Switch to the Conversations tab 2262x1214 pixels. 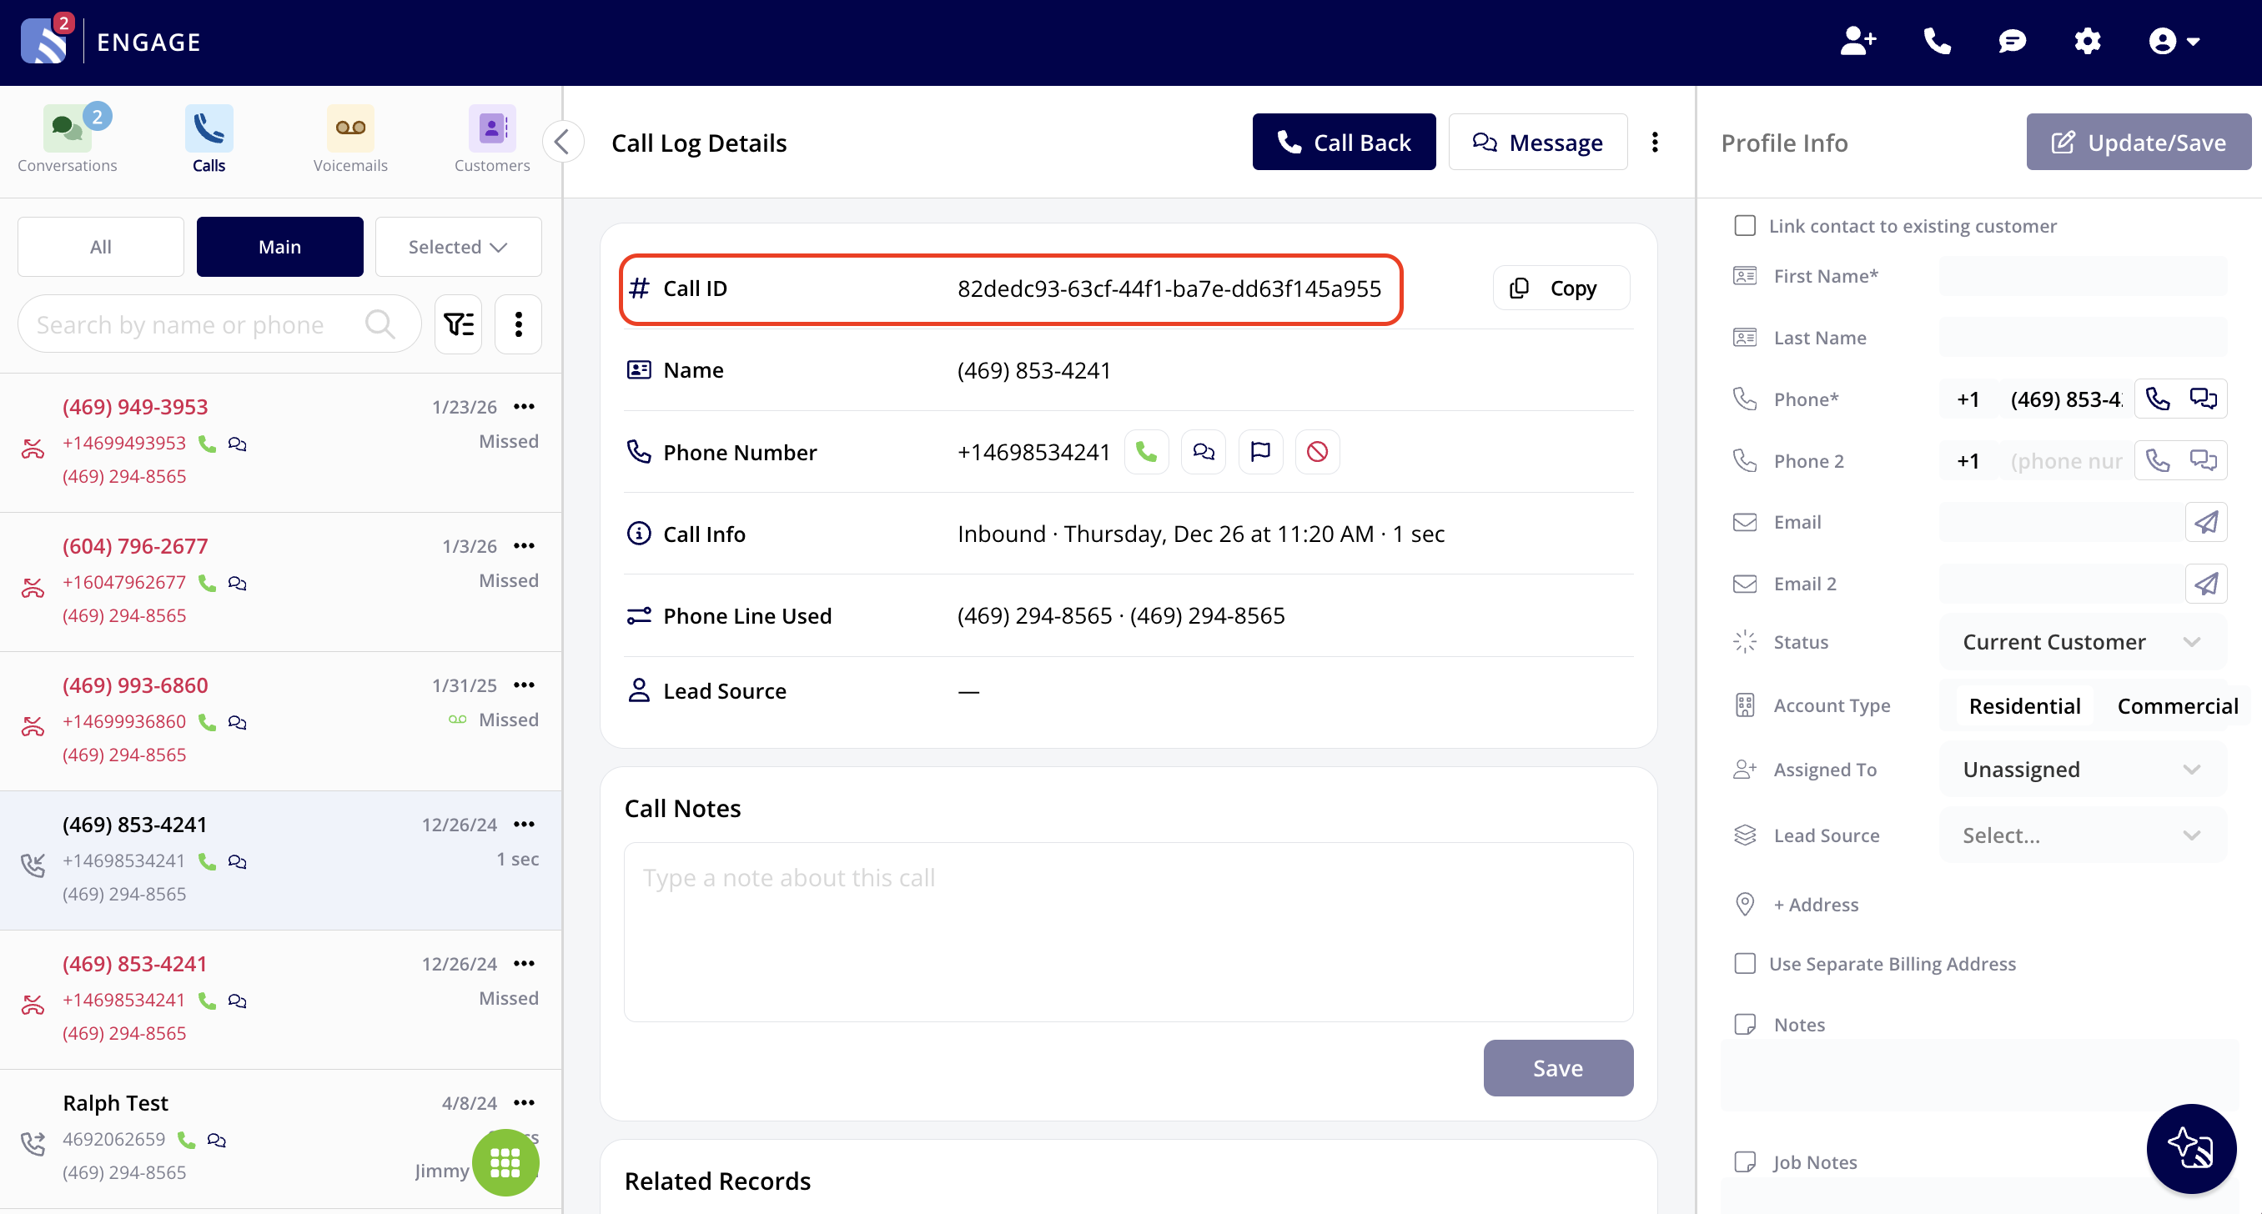pos(67,139)
